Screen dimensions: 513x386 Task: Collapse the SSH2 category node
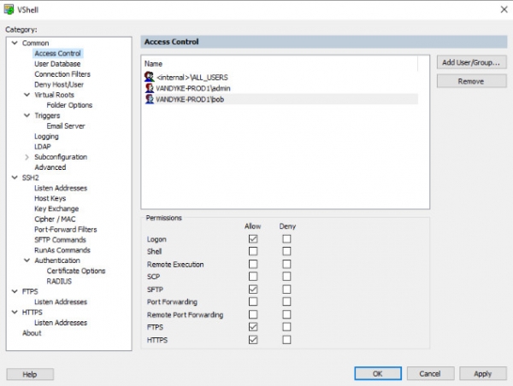click(15, 178)
